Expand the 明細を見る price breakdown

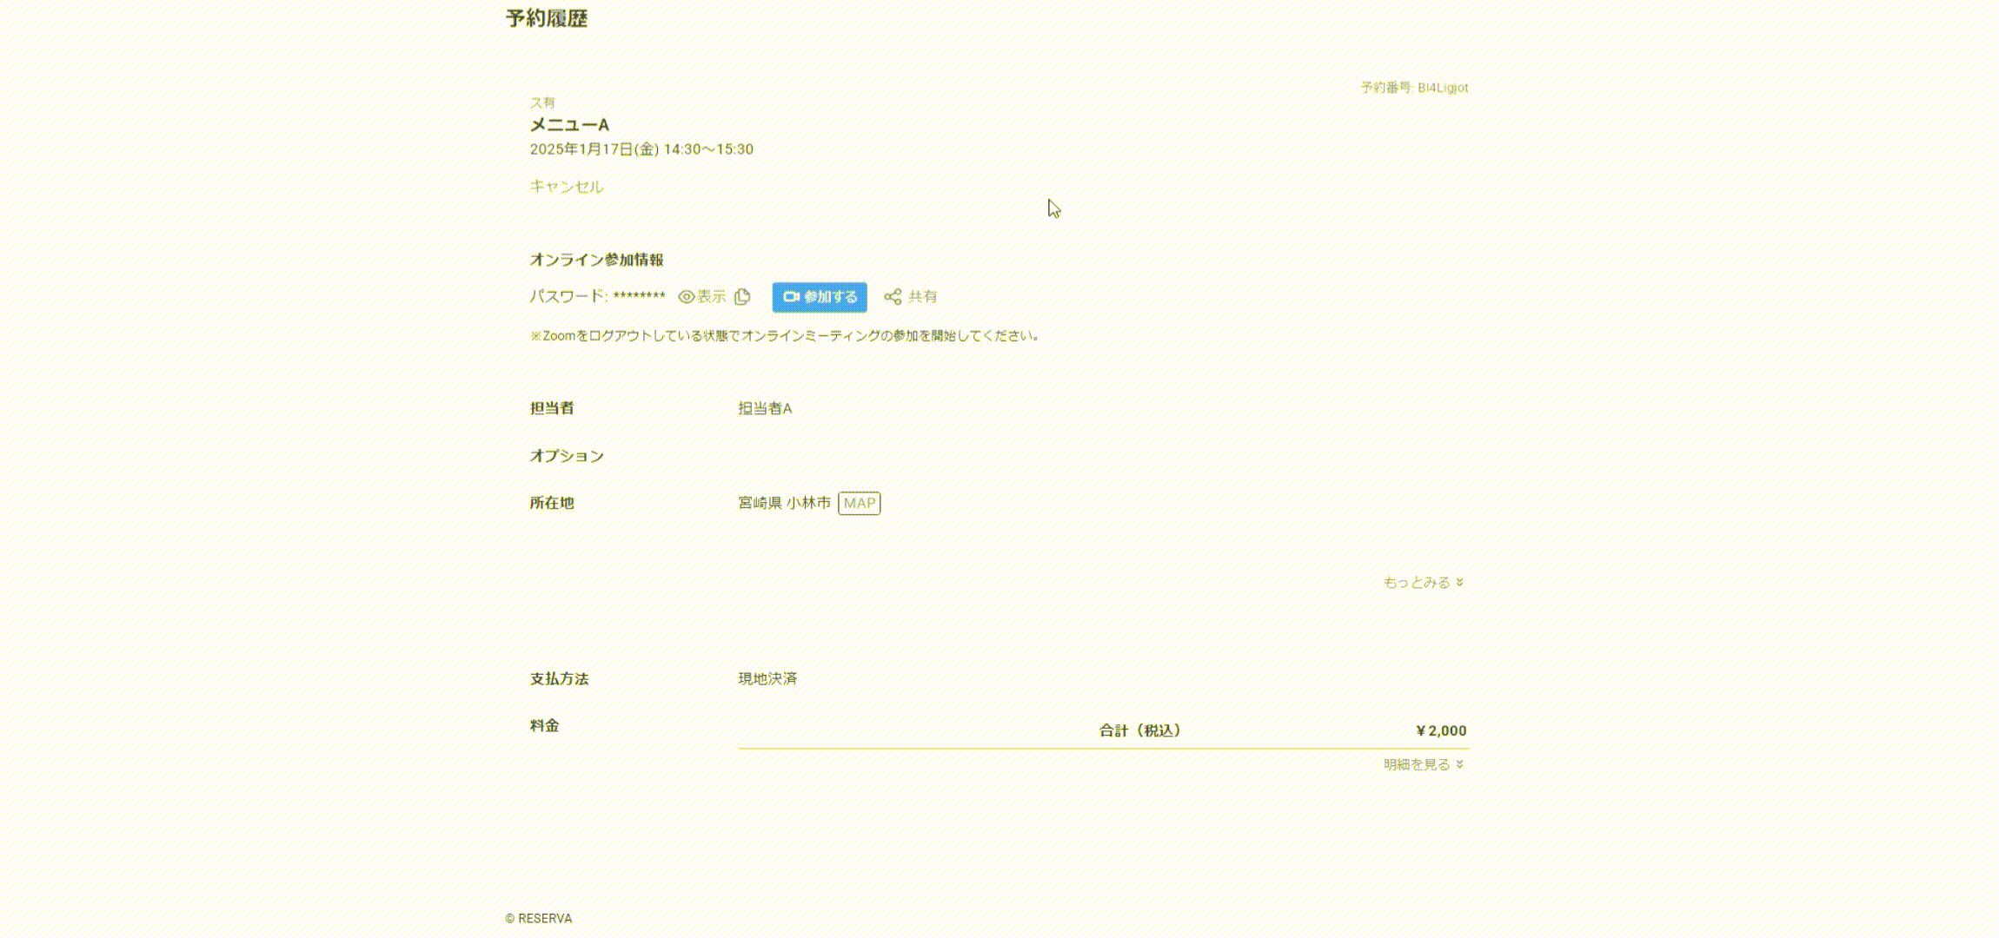pyautogui.click(x=1424, y=765)
